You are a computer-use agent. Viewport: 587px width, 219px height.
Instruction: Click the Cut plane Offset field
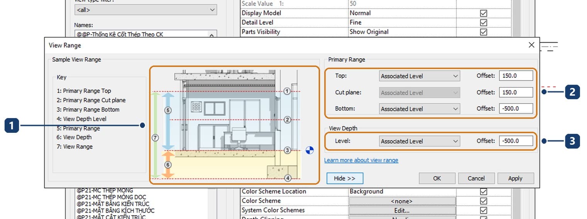(x=516, y=92)
